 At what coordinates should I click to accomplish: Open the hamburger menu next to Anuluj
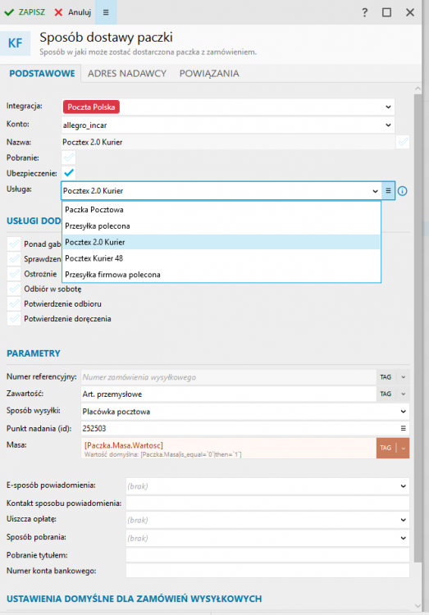[106, 12]
